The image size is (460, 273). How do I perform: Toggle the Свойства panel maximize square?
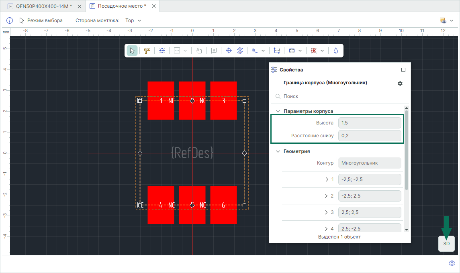403,70
